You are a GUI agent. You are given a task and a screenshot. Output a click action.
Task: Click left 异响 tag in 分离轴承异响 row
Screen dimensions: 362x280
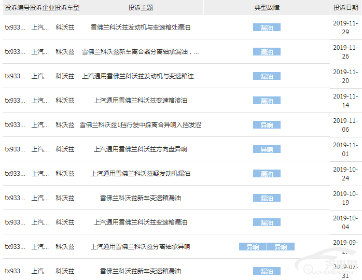(x=253, y=247)
